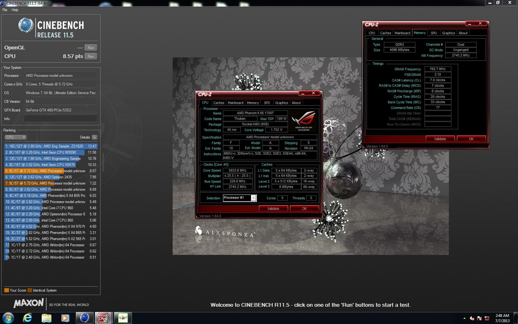Screen dimensions: 518x324
Task: Open CPU tab in front CPU-Z window
Action: (x=205, y=102)
